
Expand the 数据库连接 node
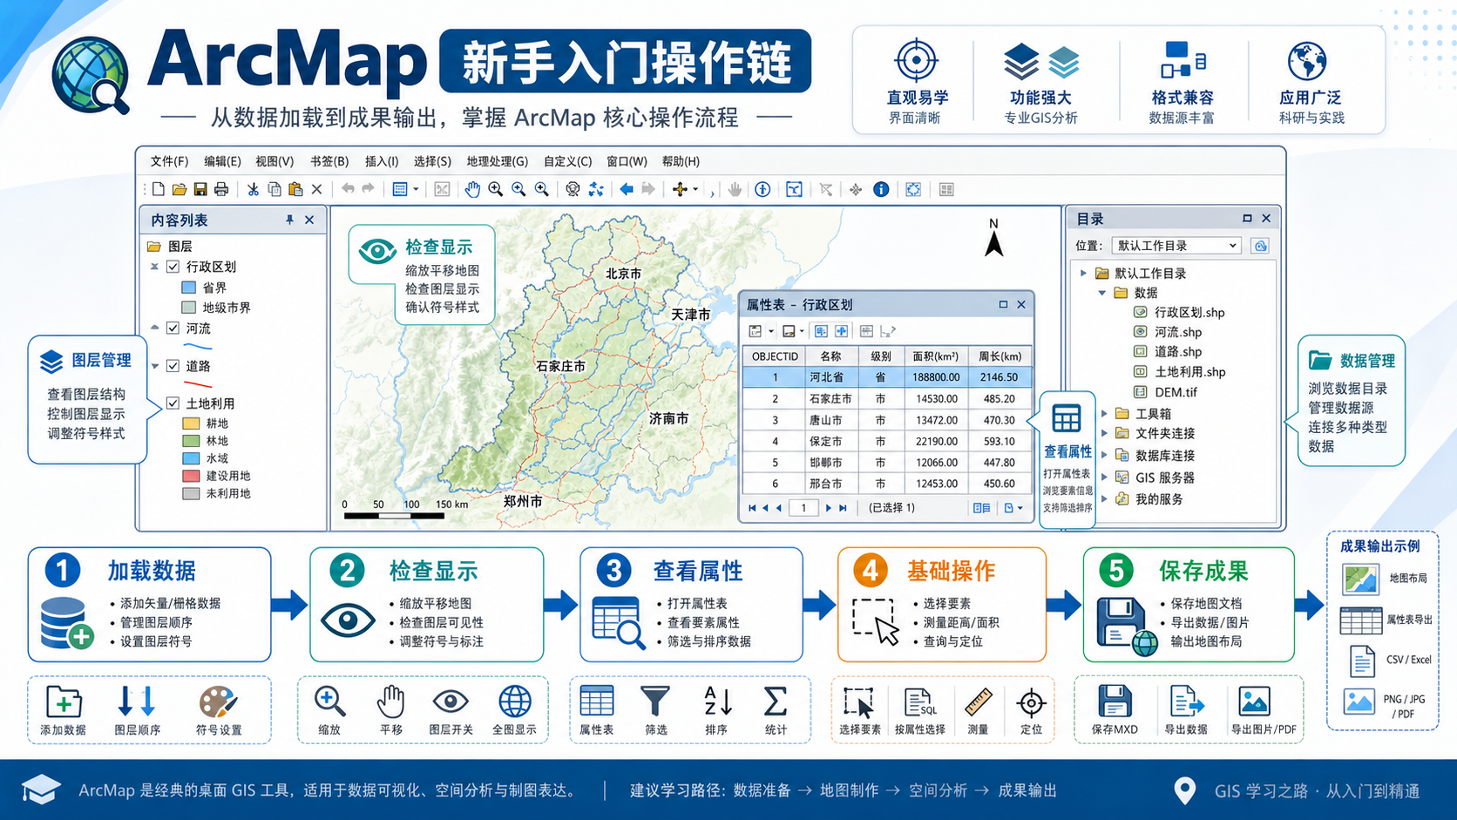point(1103,455)
